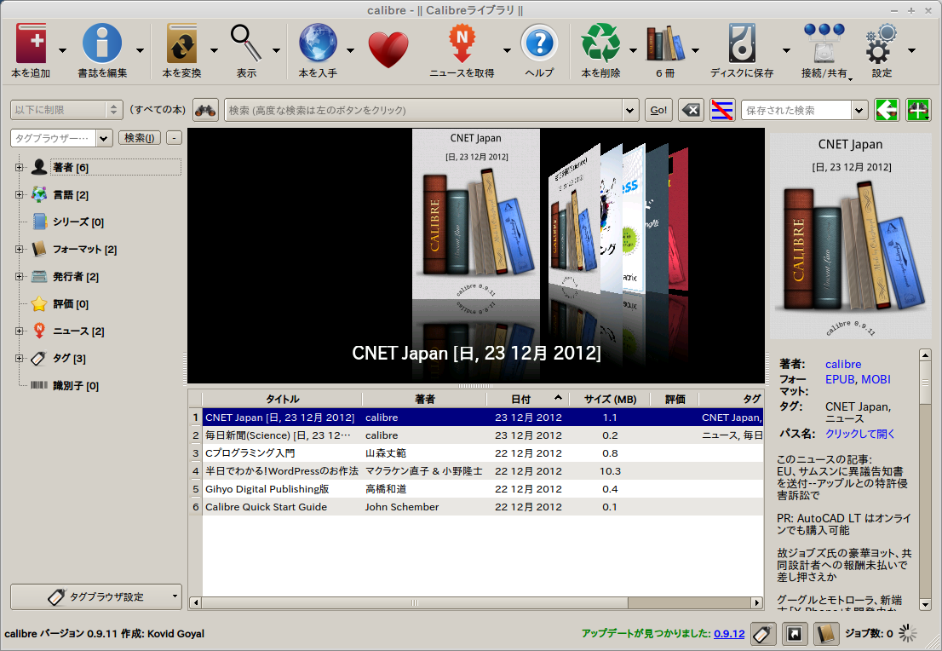Sort by the タイトル column header

click(283, 399)
